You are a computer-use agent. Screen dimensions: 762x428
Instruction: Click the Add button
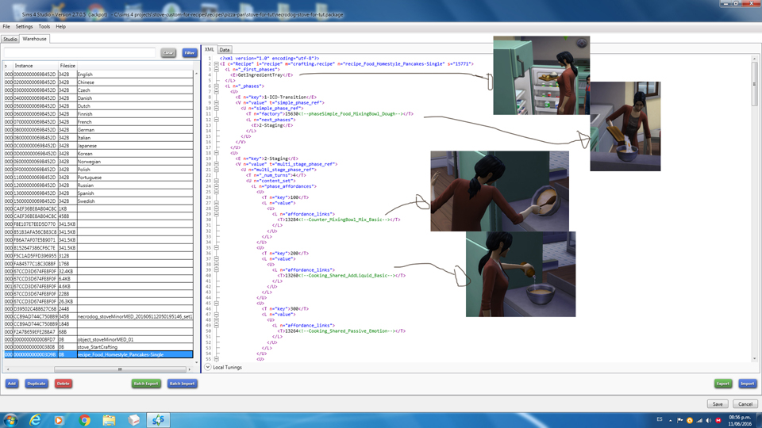12,384
